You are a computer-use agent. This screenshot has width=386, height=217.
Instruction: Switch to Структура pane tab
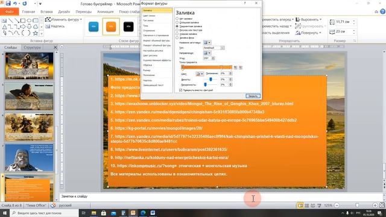click(32, 47)
